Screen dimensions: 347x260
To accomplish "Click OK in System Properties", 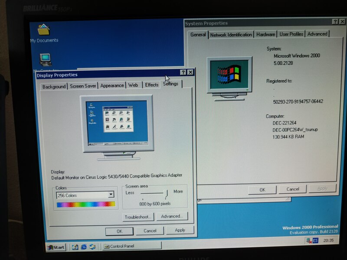I will pos(262,190).
